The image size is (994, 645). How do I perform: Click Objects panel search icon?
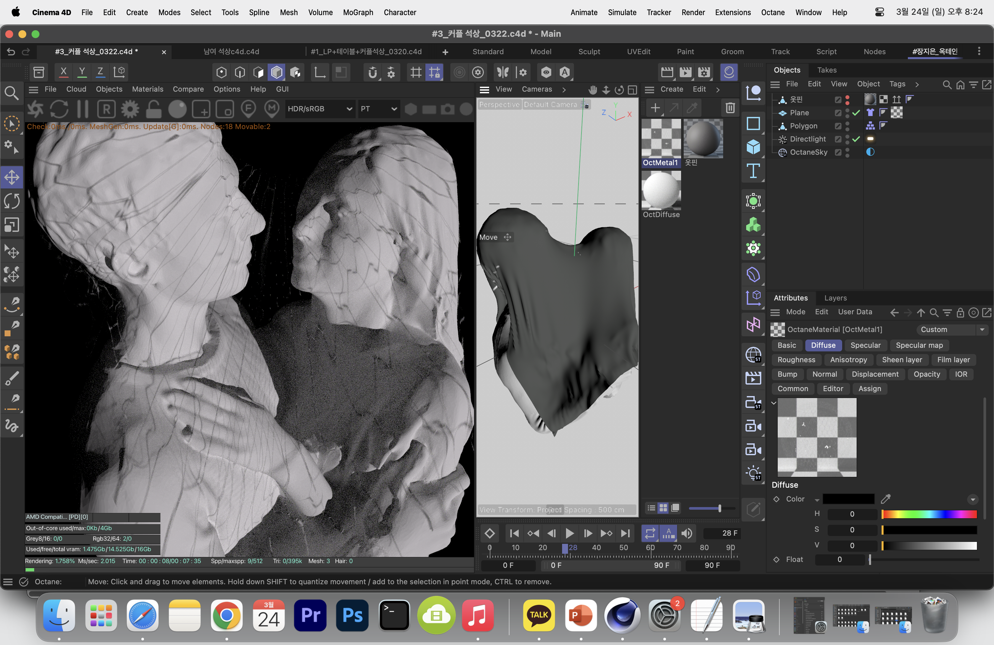tap(947, 84)
